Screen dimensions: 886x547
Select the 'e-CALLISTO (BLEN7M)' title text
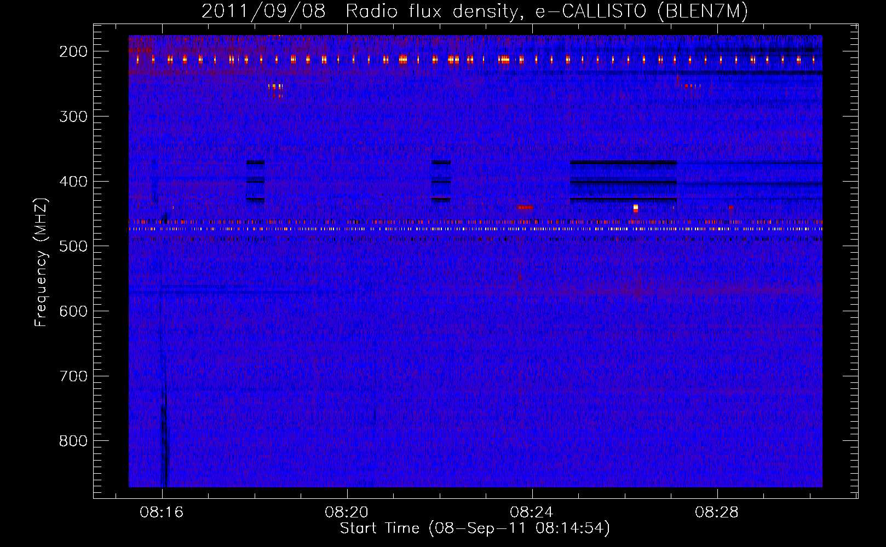(x=641, y=11)
